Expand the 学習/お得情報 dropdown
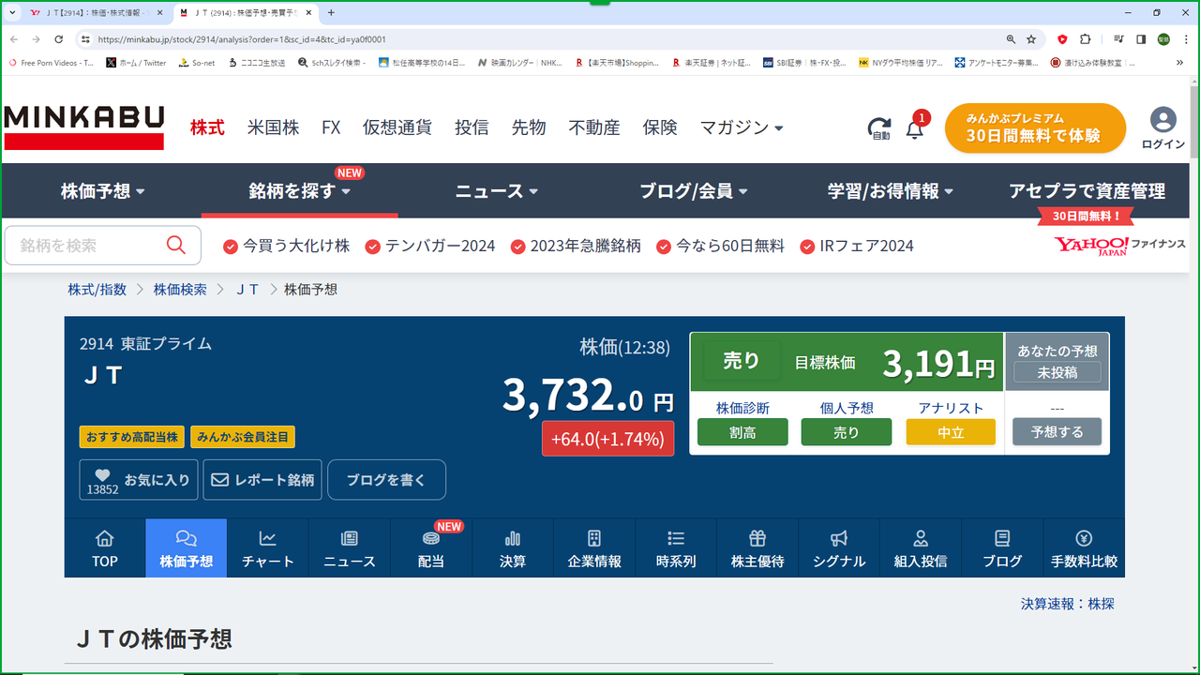 890,190
